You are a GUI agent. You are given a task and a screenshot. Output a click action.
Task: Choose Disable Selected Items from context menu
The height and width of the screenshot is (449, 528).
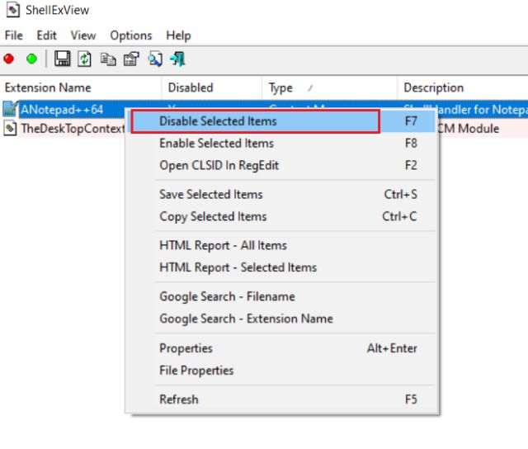tap(218, 121)
